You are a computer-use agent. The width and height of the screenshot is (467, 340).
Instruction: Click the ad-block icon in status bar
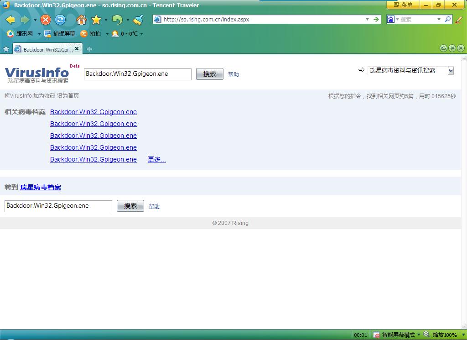(376, 335)
